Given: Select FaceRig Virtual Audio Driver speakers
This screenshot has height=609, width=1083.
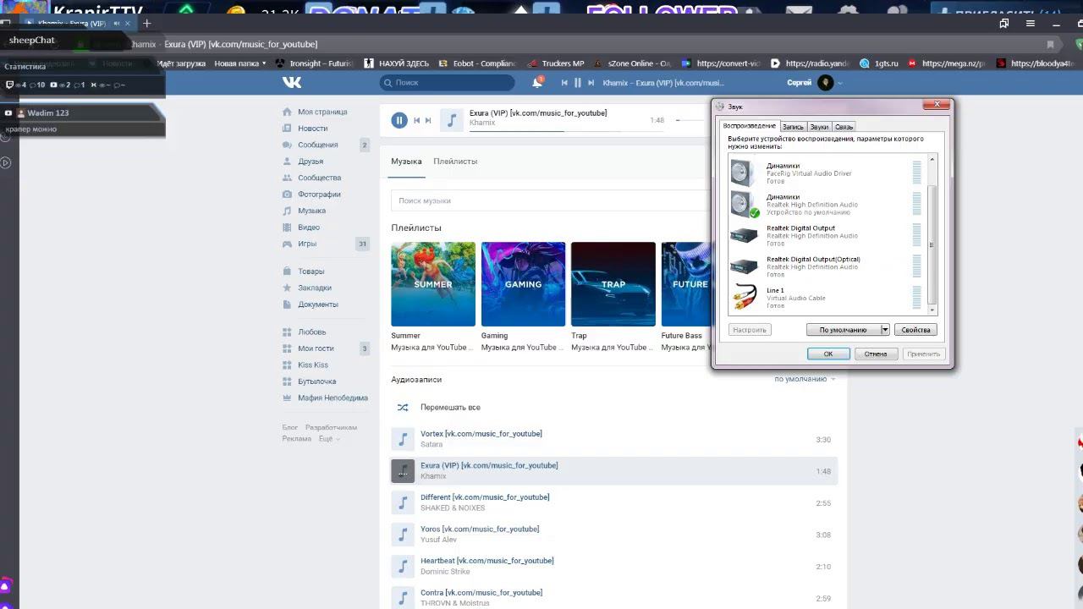Looking at the screenshot, I should point(828,173).
